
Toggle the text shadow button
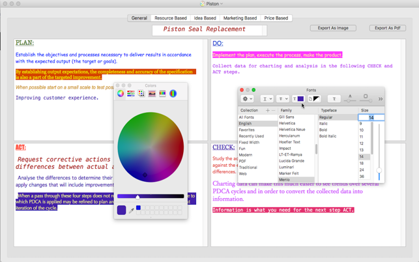334,98
